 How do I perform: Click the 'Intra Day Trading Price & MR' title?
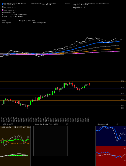46,124
